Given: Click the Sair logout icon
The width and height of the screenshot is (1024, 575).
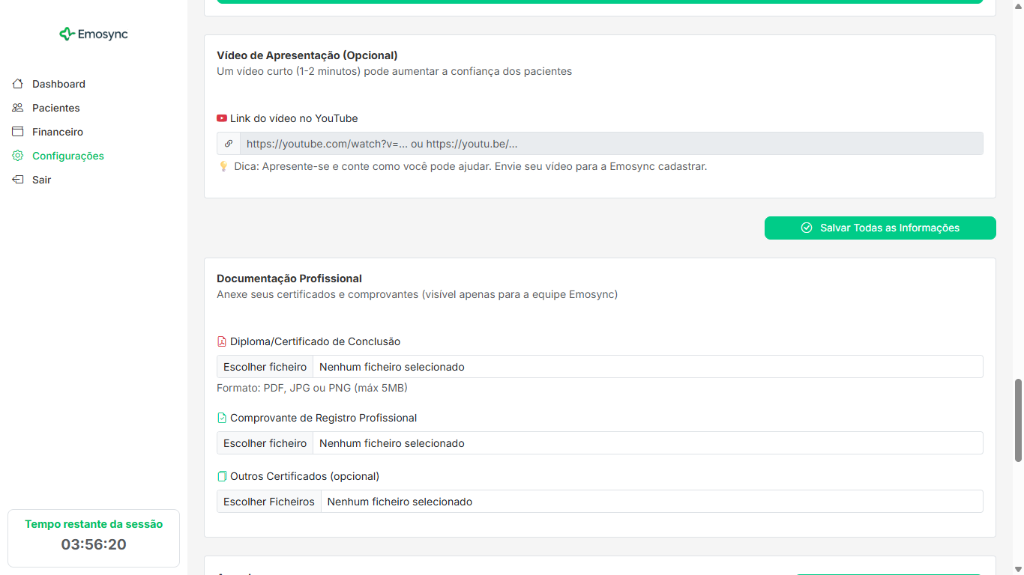Looking at the screenshot, I should pos(16,180).
